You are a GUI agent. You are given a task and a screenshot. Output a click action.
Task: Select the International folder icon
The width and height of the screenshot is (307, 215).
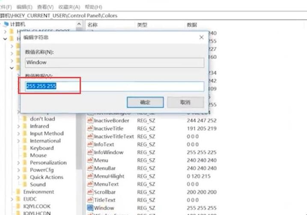tap(25, 141)
